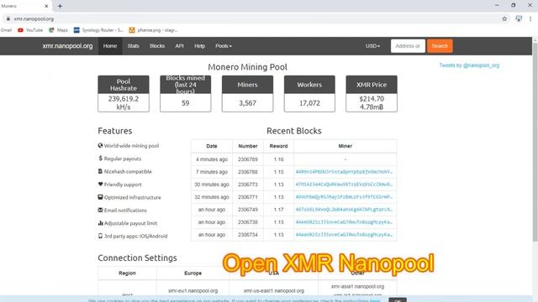
Task: Open miner address for block 2306749
Action: (344, 209)
